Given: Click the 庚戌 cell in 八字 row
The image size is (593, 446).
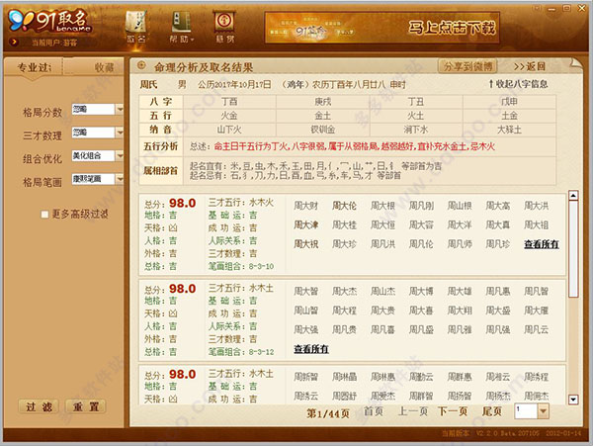Looking at the screenshot, I should point(322,102).
